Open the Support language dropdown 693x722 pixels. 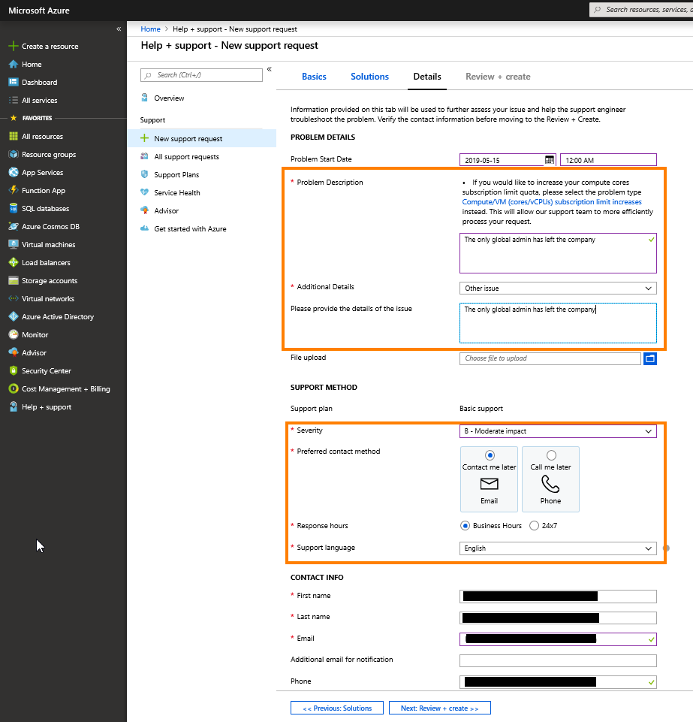(x=558, y=548)
